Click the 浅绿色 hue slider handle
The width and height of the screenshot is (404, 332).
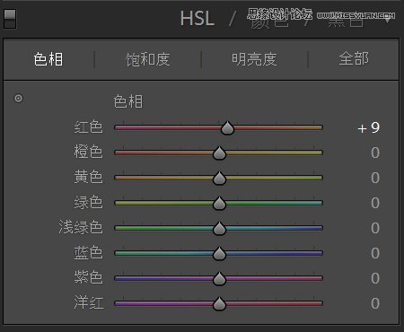219,229
